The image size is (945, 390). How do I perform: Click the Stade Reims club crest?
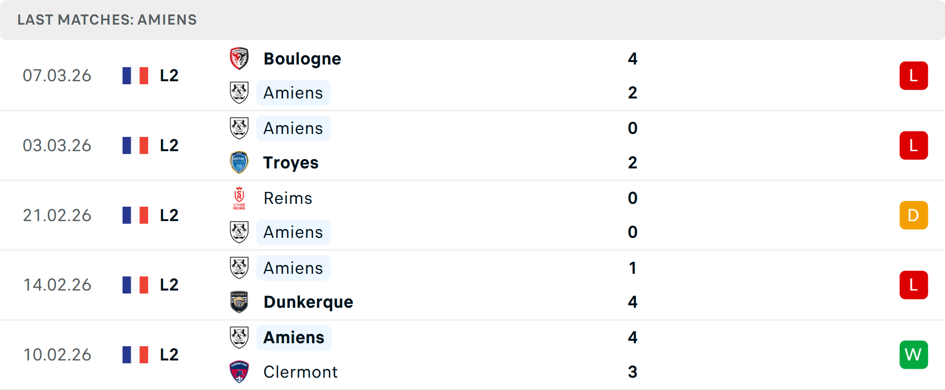pyautogui.click(x=239, y=198)
